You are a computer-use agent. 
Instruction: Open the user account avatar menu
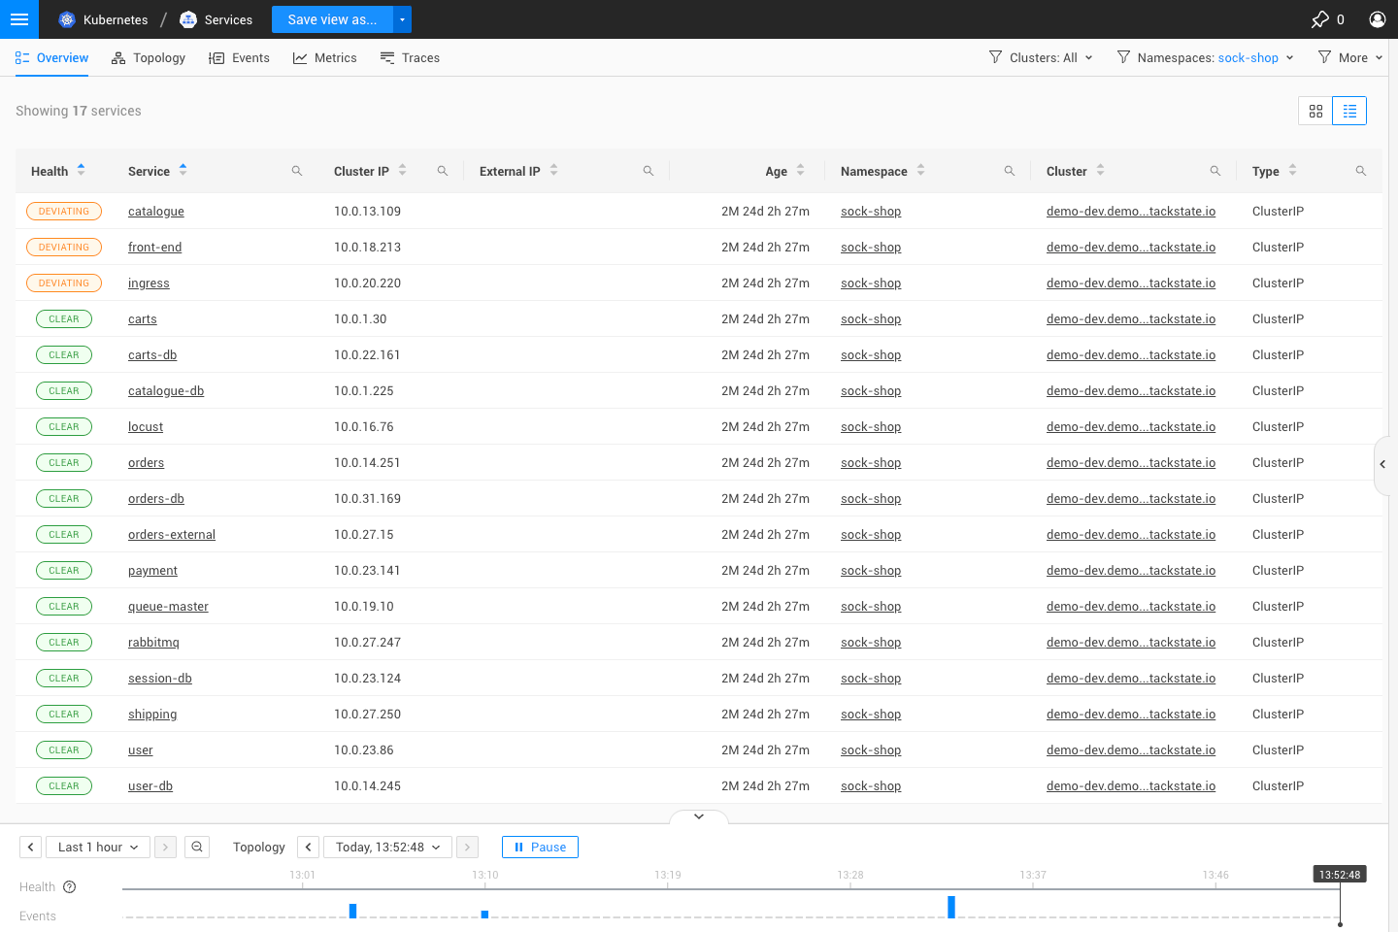[x=1378, y=19]
